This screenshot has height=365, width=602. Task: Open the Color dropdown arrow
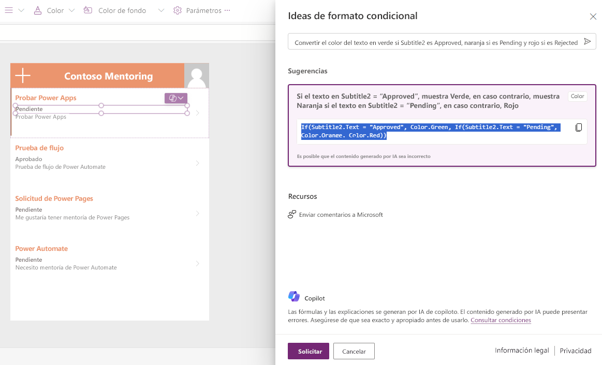click(72, 11)
